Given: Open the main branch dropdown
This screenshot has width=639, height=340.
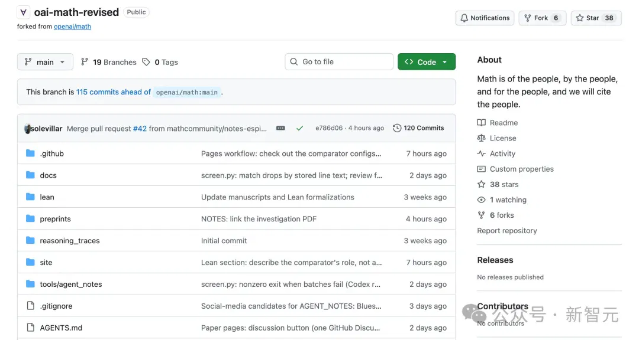Looking at the screenshot, I should click(x=45, y=62).
